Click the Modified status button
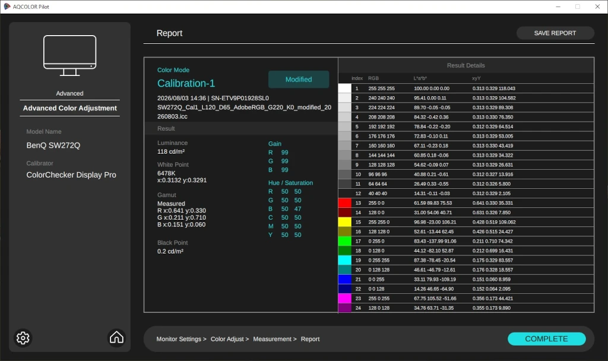The image size is (608, 361). [x=299, y=79]
